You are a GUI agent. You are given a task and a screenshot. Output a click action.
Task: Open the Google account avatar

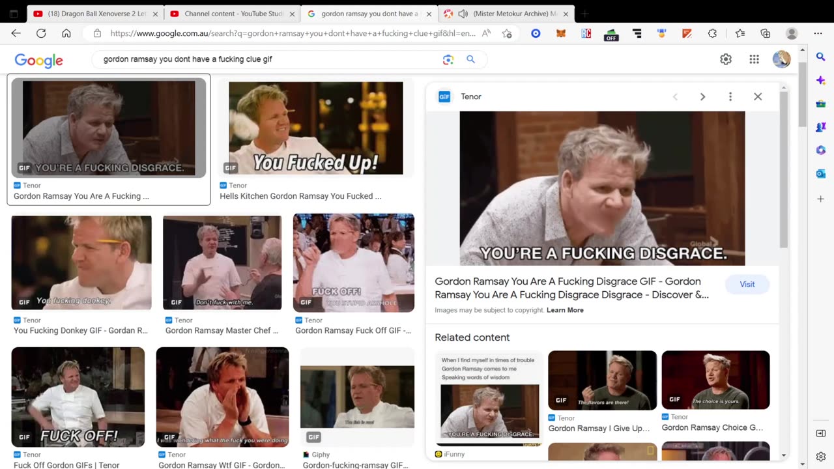tap(781, 59)
